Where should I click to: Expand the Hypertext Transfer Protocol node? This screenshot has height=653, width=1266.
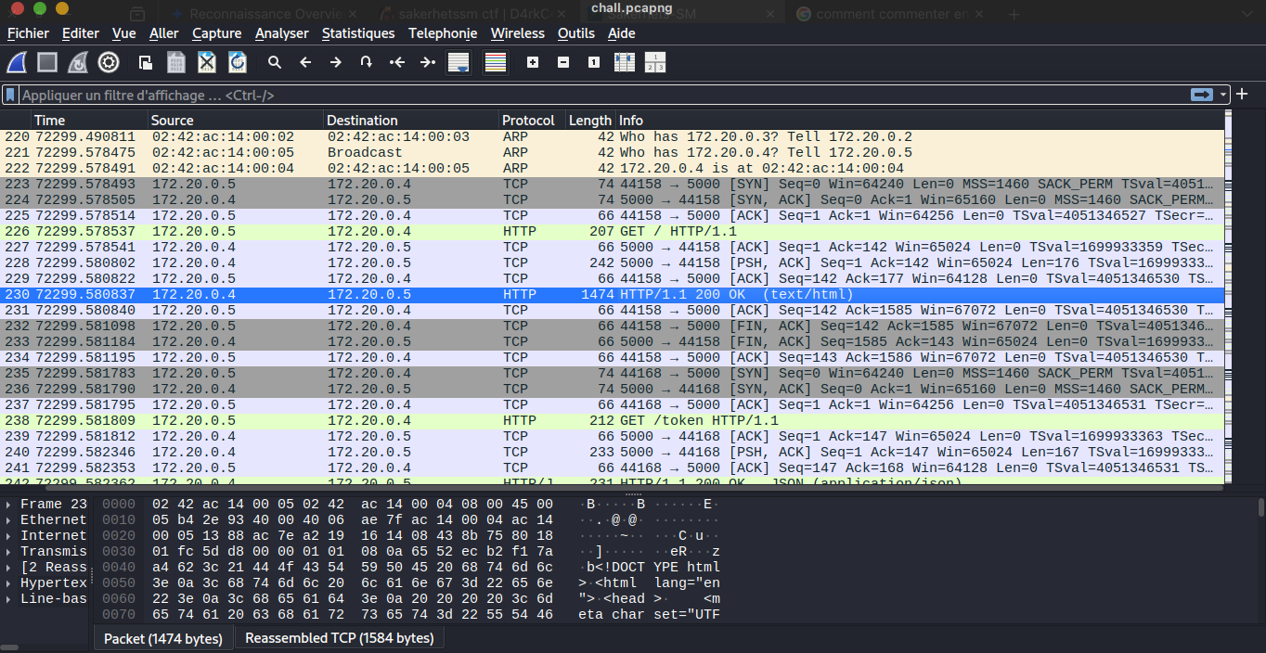[9, 583]
